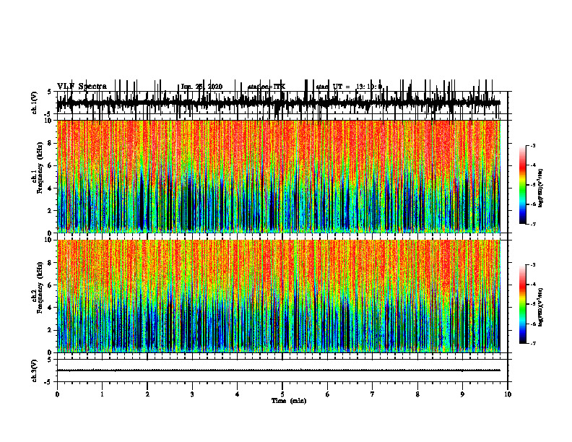572x442 pixels.
Task: Click the ch.1 waveform amplitude trace
Action: click(278, 103)
